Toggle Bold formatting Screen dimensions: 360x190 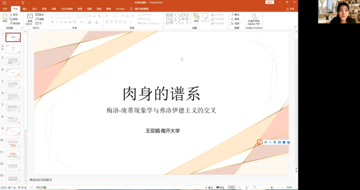coord(52,22)
